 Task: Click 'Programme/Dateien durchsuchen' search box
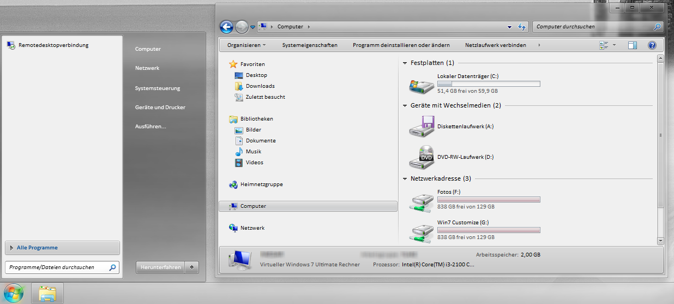click(61, 267)
